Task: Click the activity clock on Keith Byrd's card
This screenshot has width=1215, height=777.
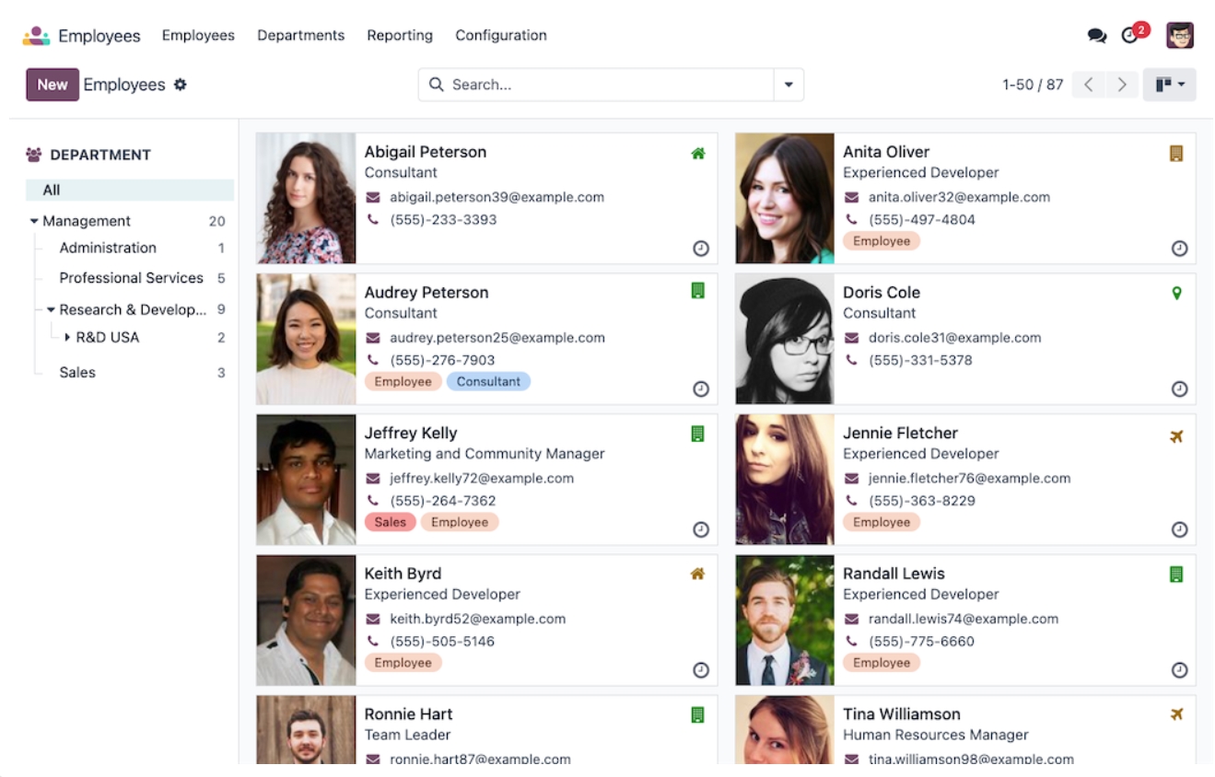Action: [x=701, y=670]
